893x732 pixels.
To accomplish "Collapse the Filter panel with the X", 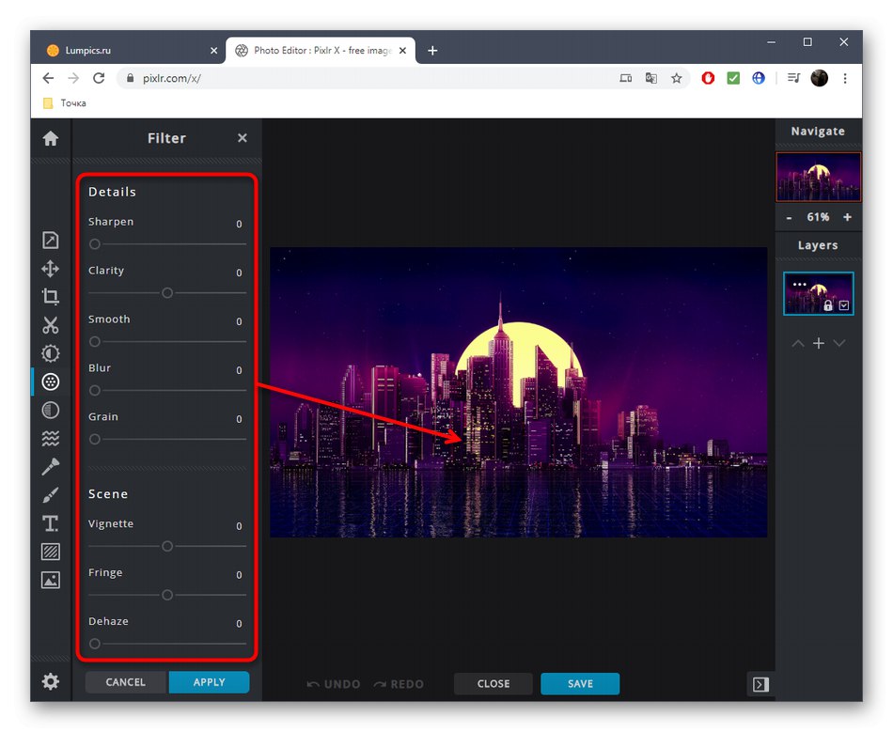I will pos(242,137).
